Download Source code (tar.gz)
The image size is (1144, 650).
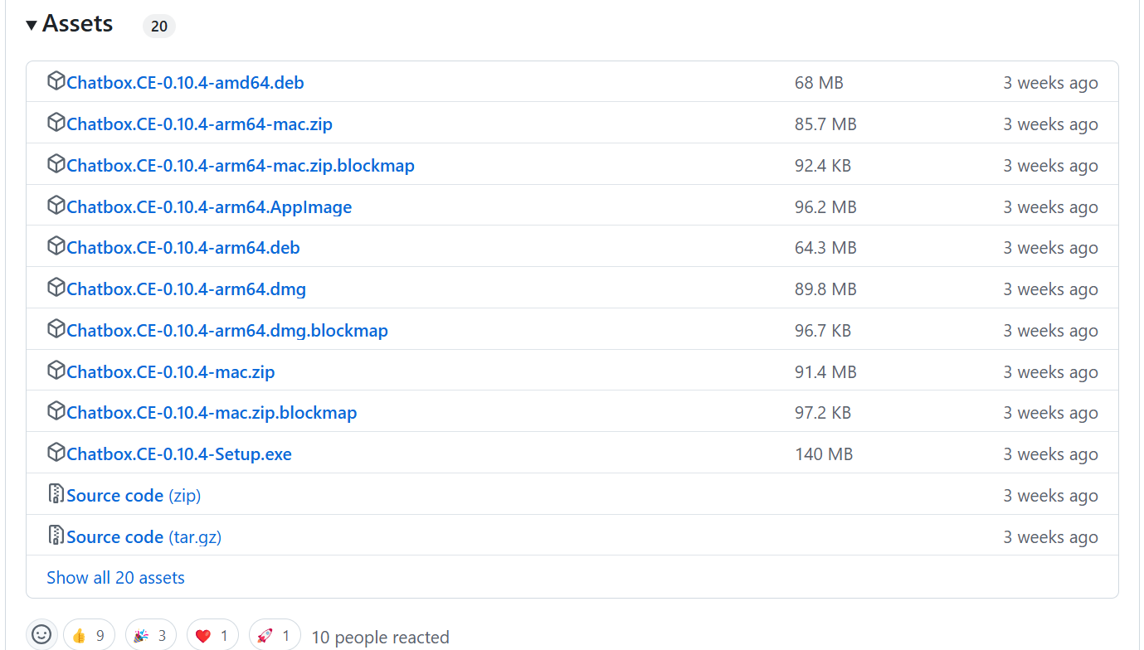coord(144,537)
